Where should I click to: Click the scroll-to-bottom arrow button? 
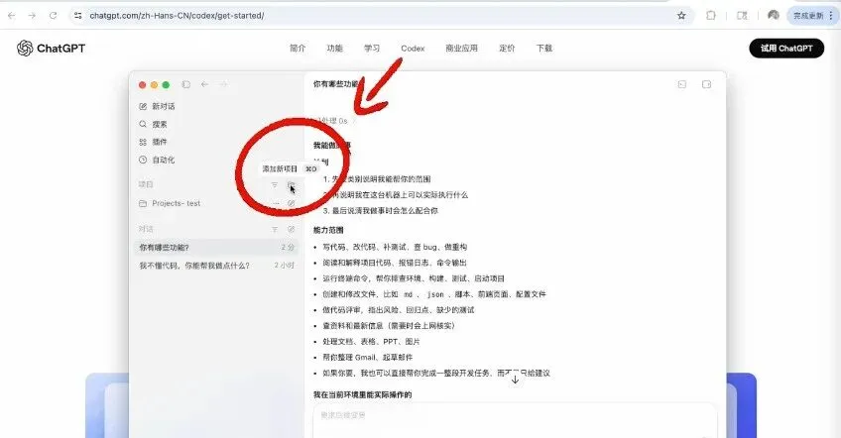515,380
